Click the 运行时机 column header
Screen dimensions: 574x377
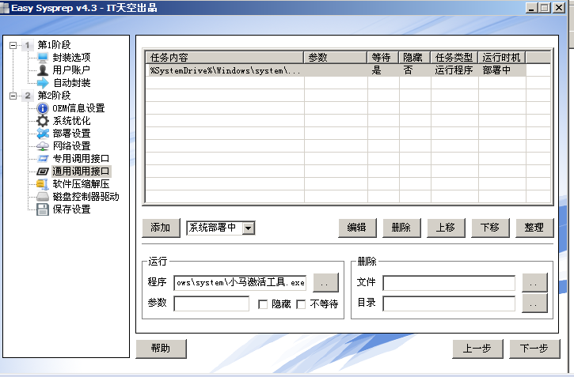(x=502, y=58)
